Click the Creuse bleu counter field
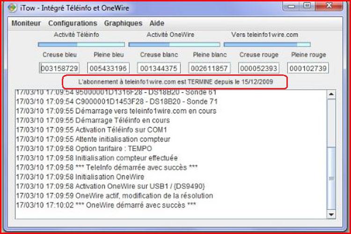This screenshot has height=234, width=351. (x=60, y=69)
